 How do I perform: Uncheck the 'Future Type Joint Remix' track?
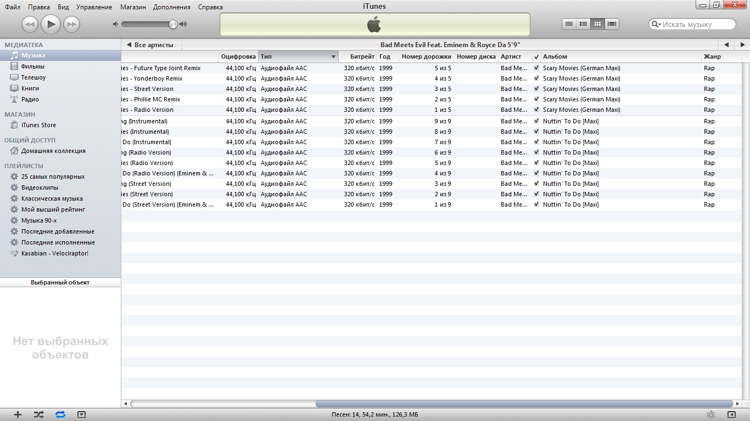[536, 68]
